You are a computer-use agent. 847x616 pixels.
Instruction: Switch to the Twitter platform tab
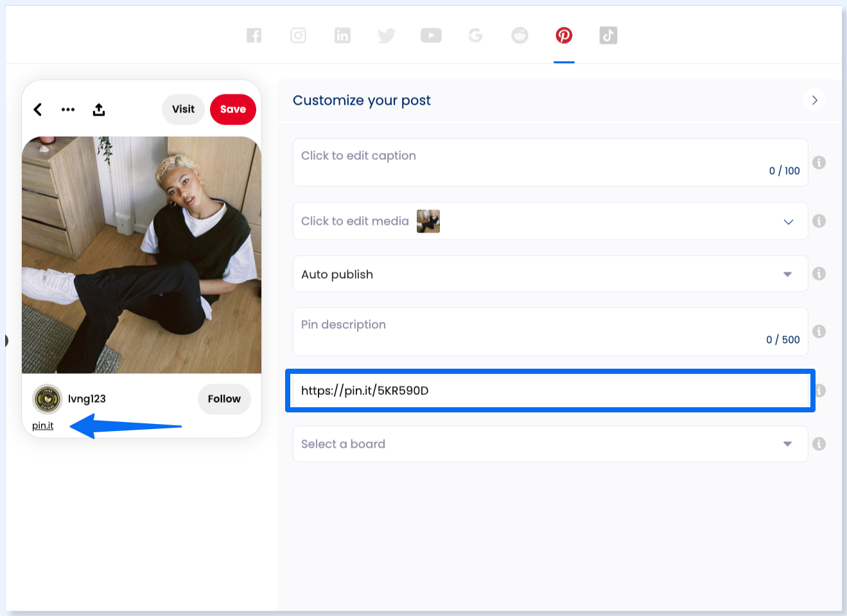(x=387, y=35)
